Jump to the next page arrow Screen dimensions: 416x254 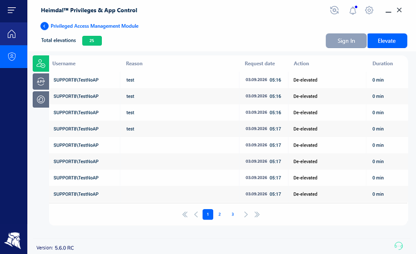click(246, 214)
